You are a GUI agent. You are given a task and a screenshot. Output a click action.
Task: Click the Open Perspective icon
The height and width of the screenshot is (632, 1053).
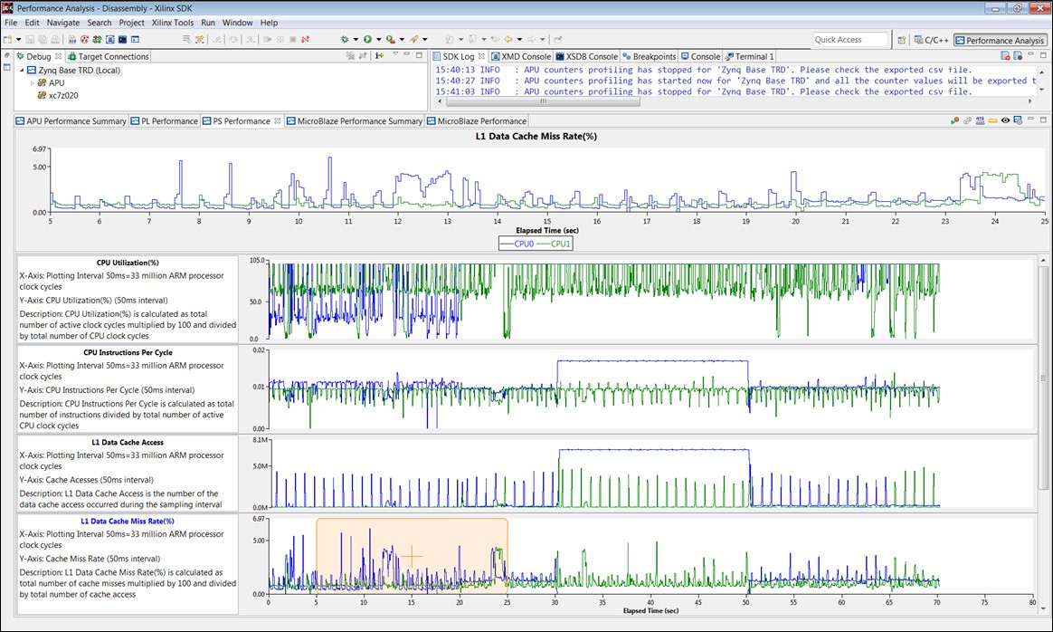902,41
